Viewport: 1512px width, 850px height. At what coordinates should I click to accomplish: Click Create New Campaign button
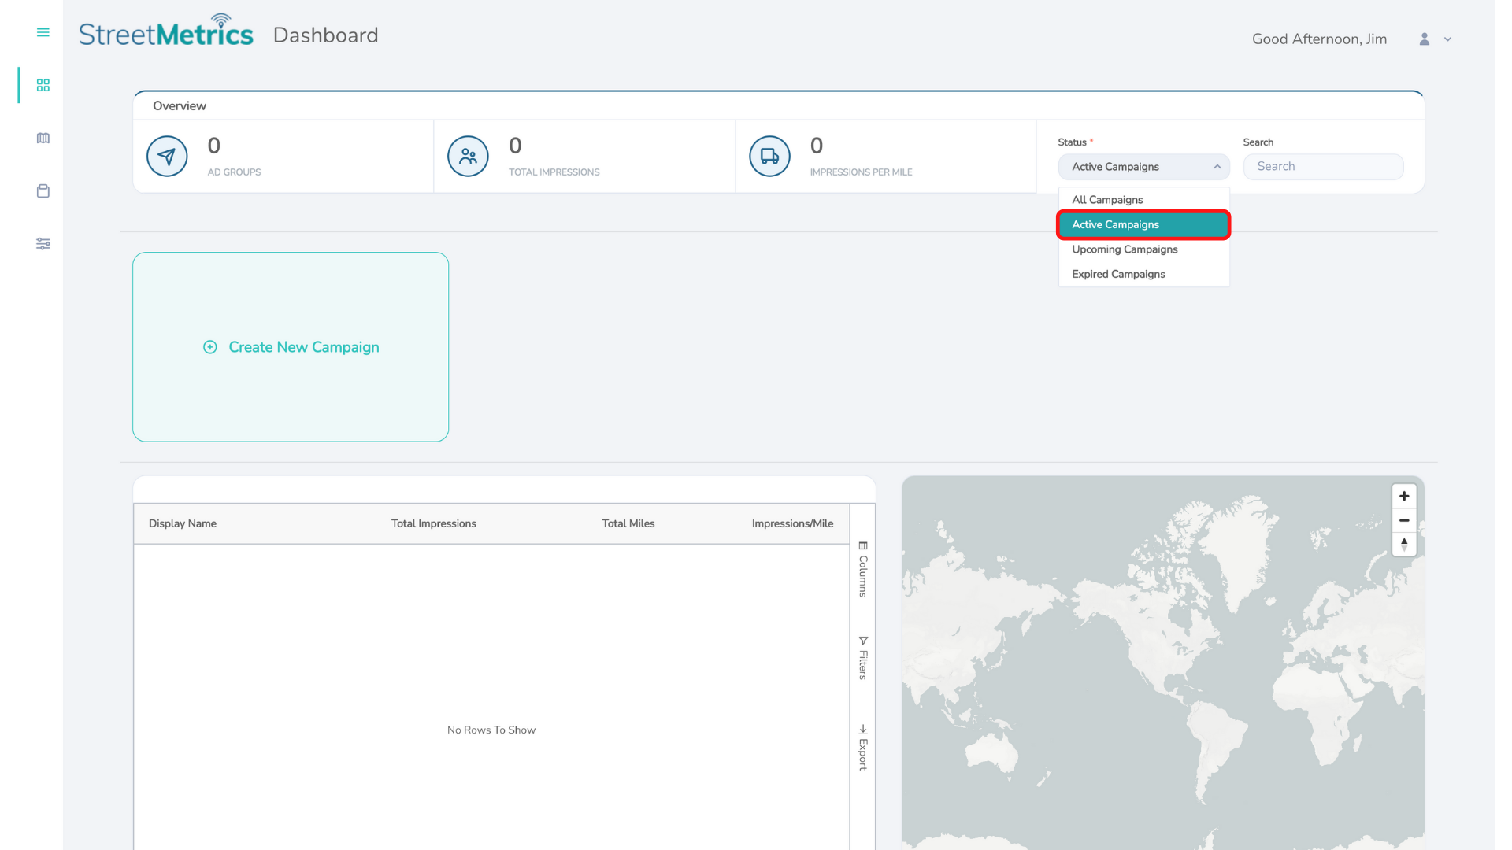click(x=291, y=347)
